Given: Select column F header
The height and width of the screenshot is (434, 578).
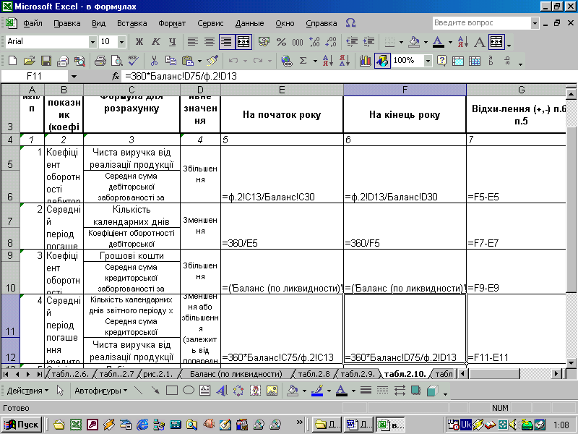Looking at the screenshot, I should click(405, 90).
